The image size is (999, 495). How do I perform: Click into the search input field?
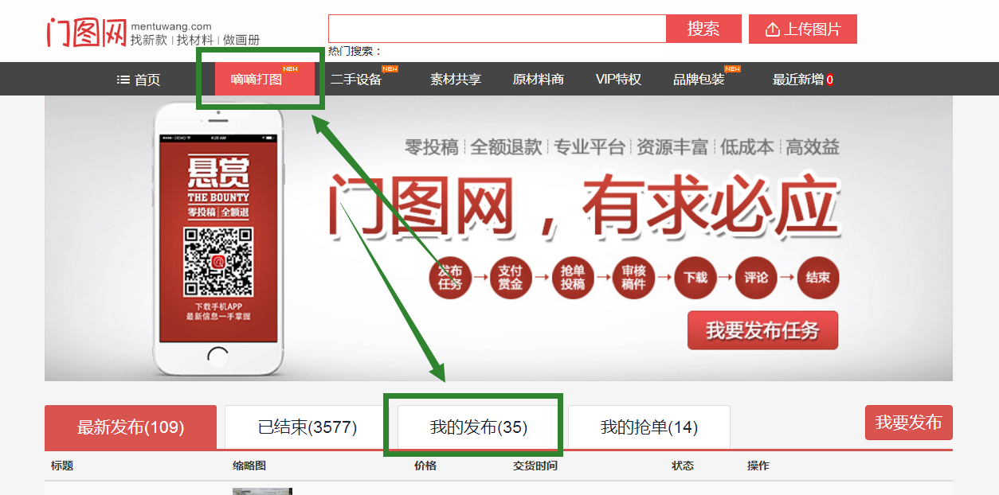tap(496, 29)
